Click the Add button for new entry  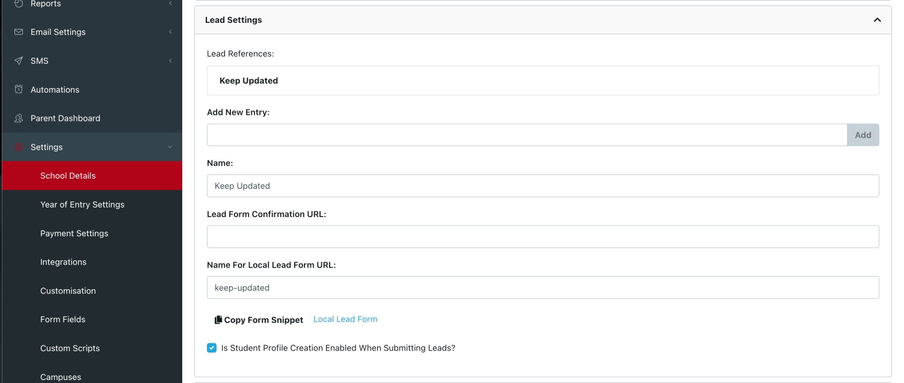[x=862, y=135]
